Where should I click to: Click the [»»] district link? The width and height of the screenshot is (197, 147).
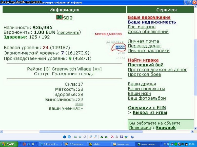tap(97, 69)
